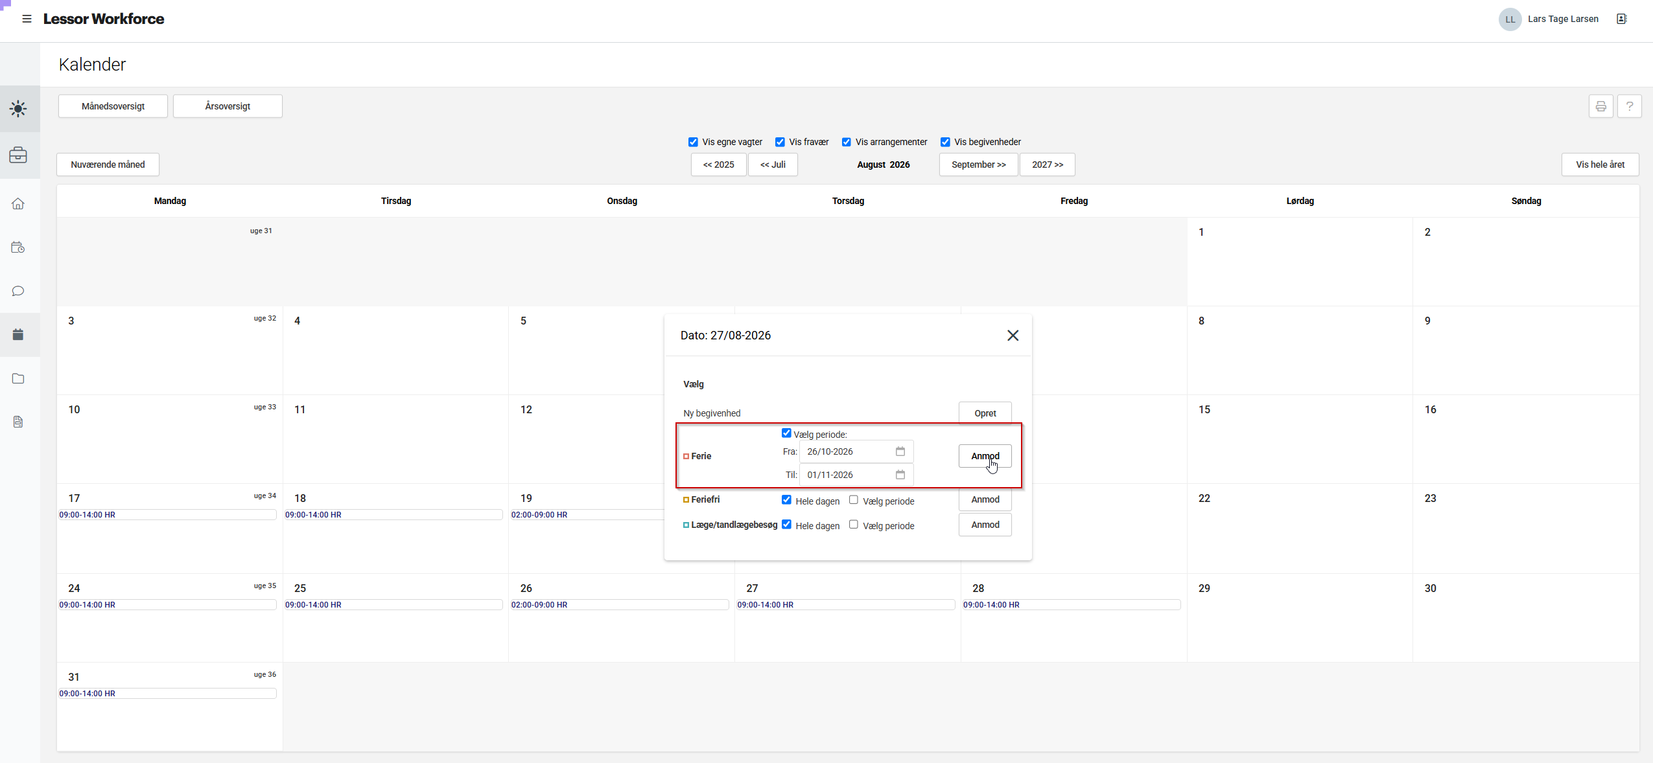The width and height of the screenshot is (1653, 763).
Task: Open shift 09:00-14:00 HR on Friday 28
Action: tap(1072, 605)
